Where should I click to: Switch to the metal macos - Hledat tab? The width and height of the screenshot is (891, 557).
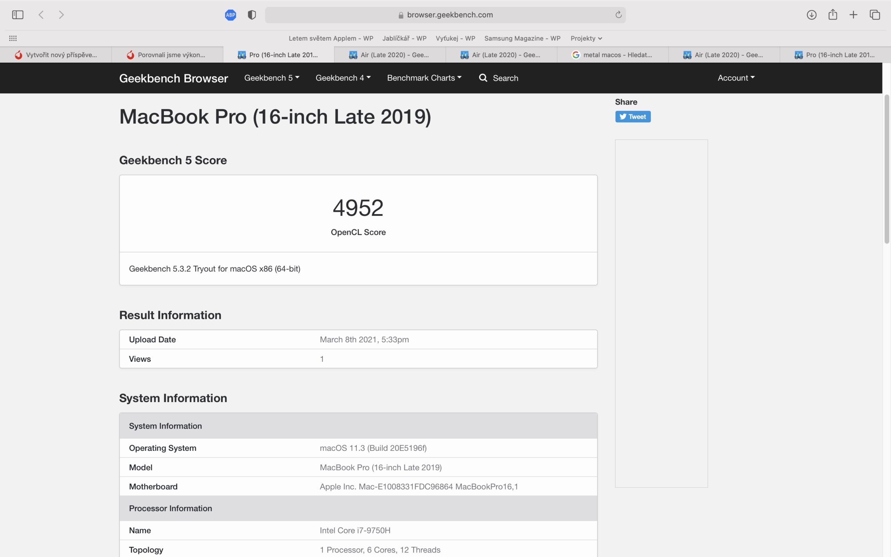[x=613, y=55]
